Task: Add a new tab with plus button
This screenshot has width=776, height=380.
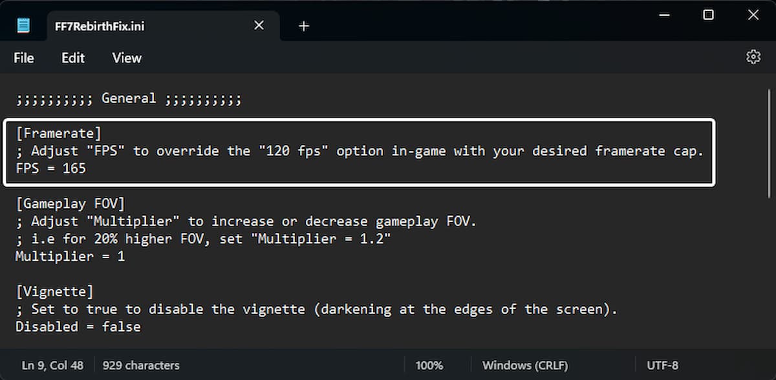Action: pyautogui.click(x=304, y=26)
